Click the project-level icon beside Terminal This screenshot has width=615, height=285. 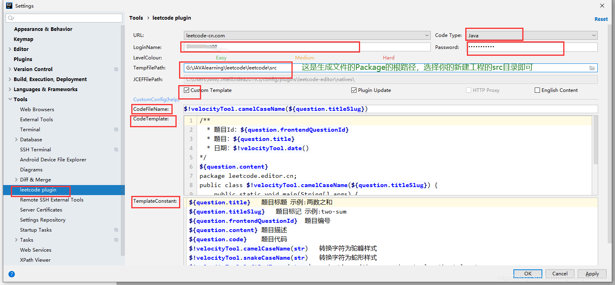click(x=116, y=130)
